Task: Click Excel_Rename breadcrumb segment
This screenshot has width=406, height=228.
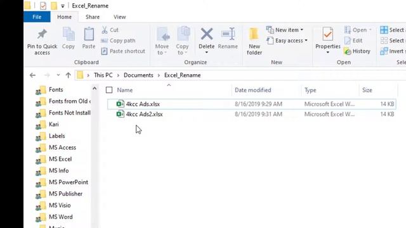Action: tap(182, 75)
